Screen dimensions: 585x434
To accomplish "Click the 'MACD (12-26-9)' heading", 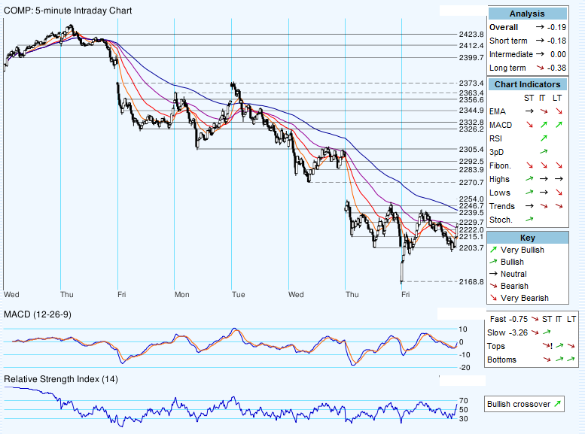I will click(x=38, y=314).
